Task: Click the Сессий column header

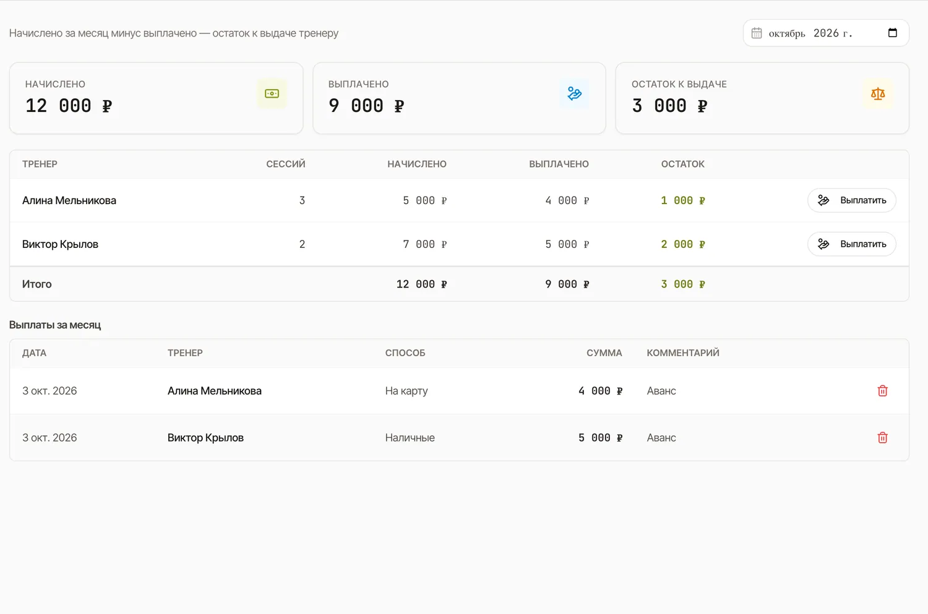Action: (286, 164)
